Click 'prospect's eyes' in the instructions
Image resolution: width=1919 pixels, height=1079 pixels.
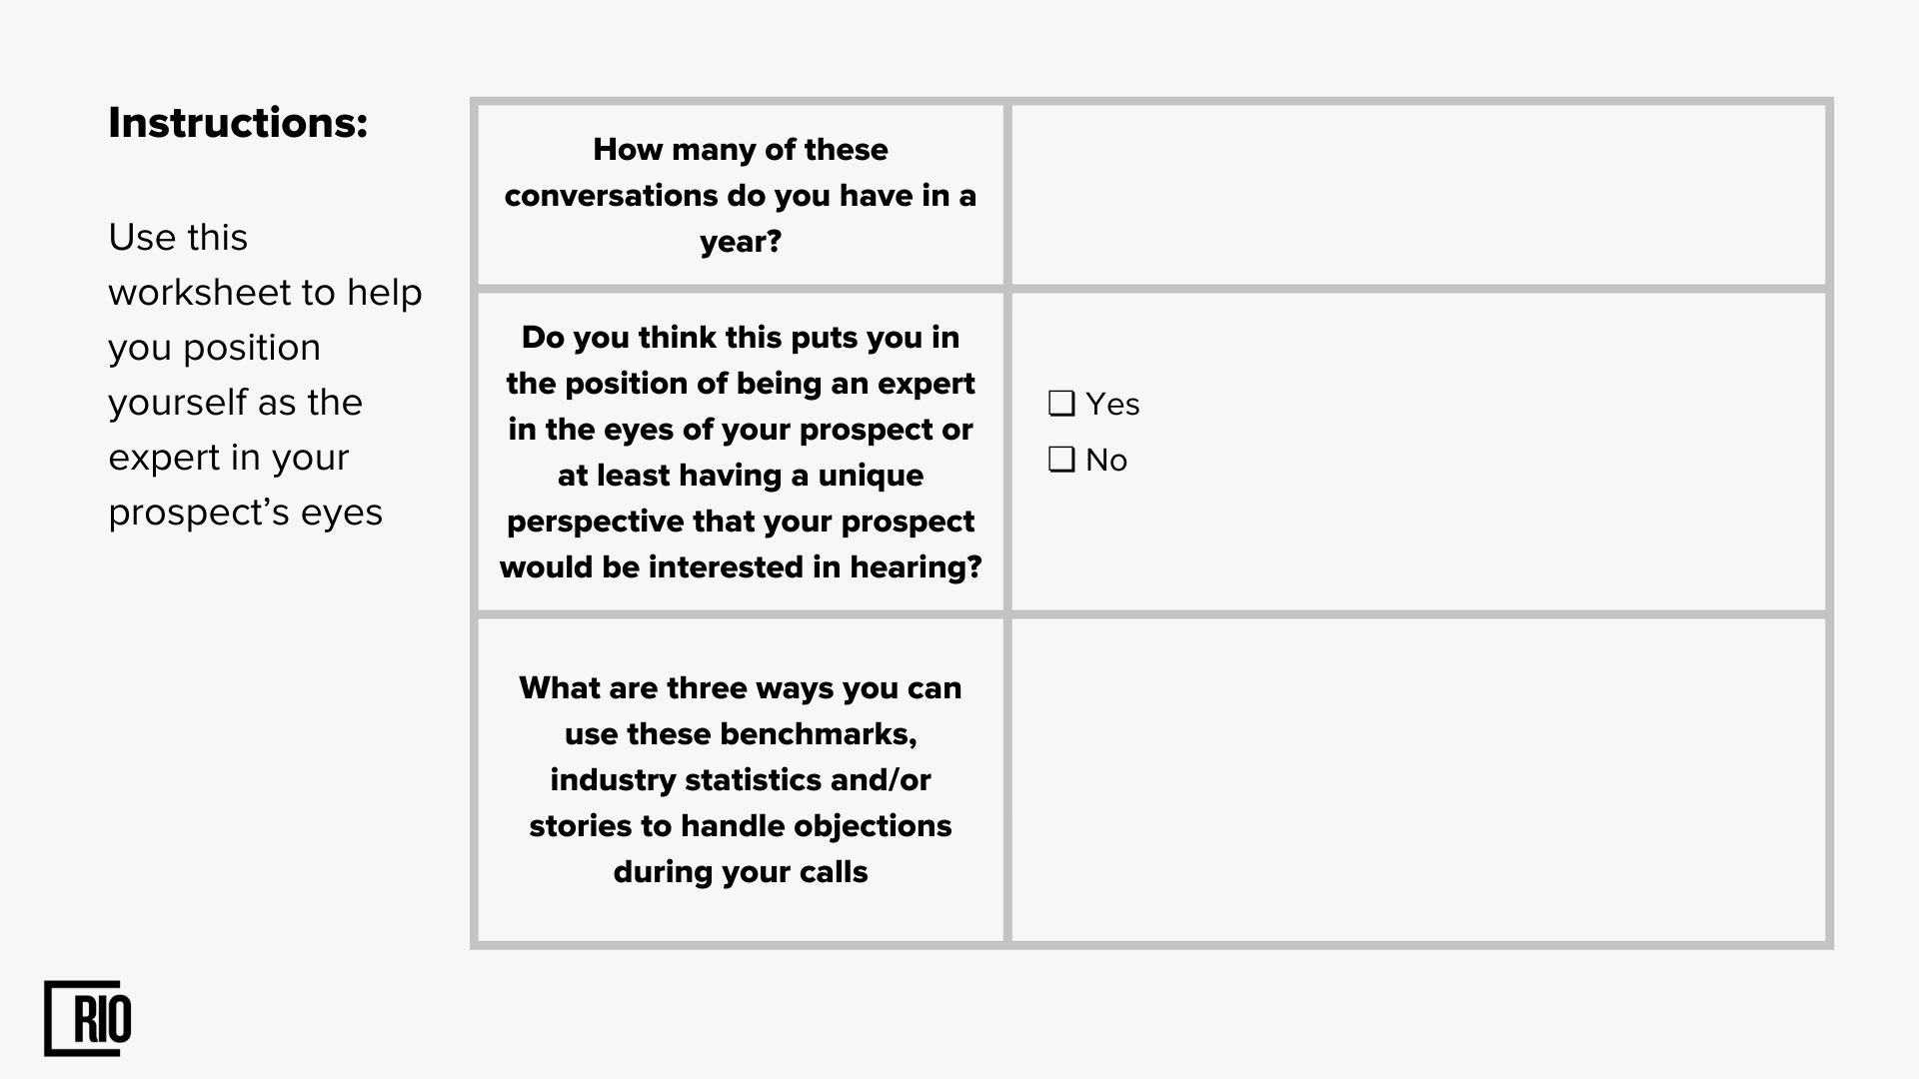[246, 513]
